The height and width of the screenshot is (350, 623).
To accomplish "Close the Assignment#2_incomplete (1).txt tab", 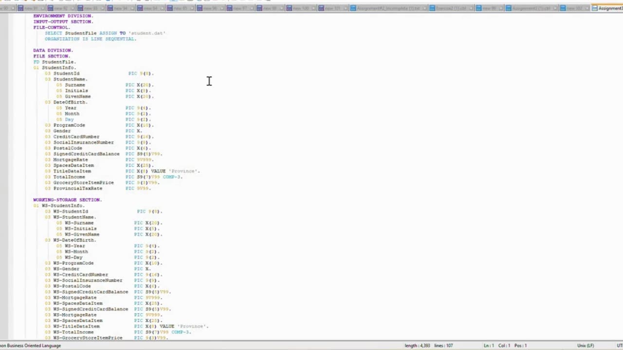I will 424,8.
